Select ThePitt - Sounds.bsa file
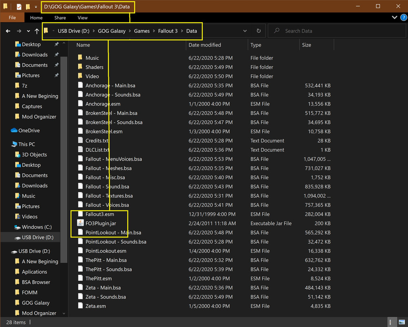 pyautogui.click(x=109, y=269)
